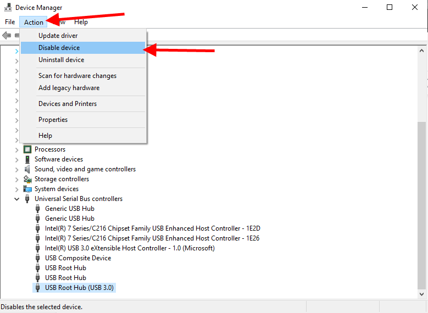
Task: Click the Back arrow toolbar icon
Action: pyautogui.click(x=6, y=35)
